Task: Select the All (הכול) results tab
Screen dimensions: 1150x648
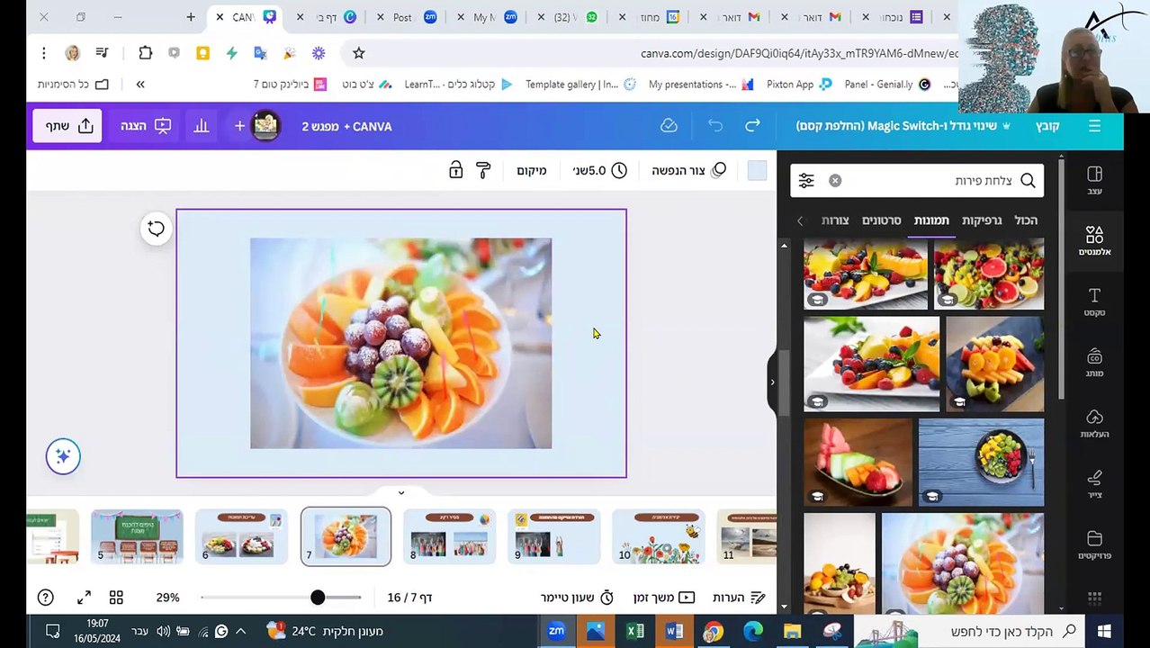Action: pos(1026,220)
